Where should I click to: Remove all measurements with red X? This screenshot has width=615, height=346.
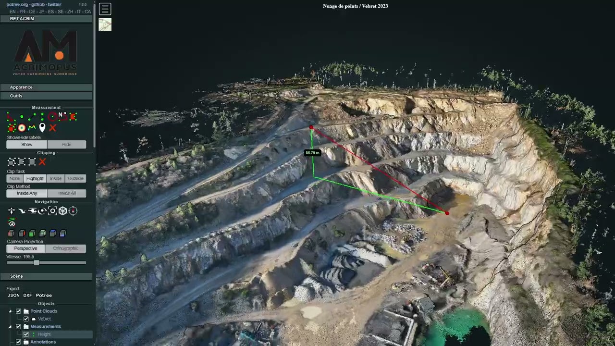coord(53,128)
